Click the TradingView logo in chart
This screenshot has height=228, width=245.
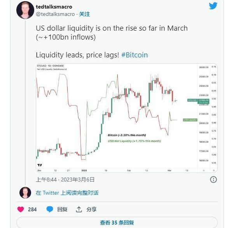pyautogui.click(x=40, y=164)
